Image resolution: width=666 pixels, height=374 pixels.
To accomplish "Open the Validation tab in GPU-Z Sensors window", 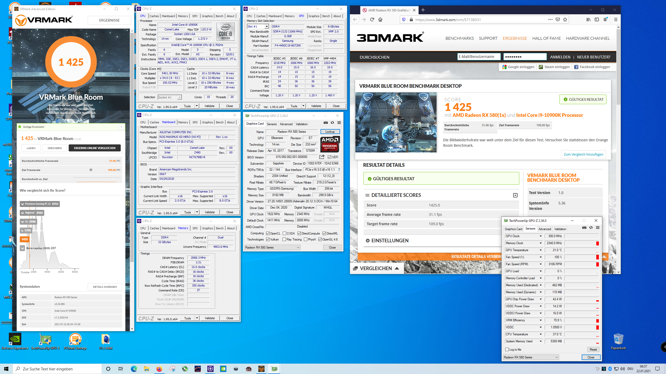I will (x=560, y=229).
